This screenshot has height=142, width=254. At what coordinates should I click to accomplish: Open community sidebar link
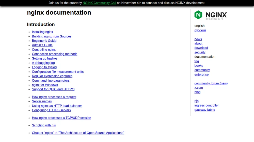click(x=202, y=70)
